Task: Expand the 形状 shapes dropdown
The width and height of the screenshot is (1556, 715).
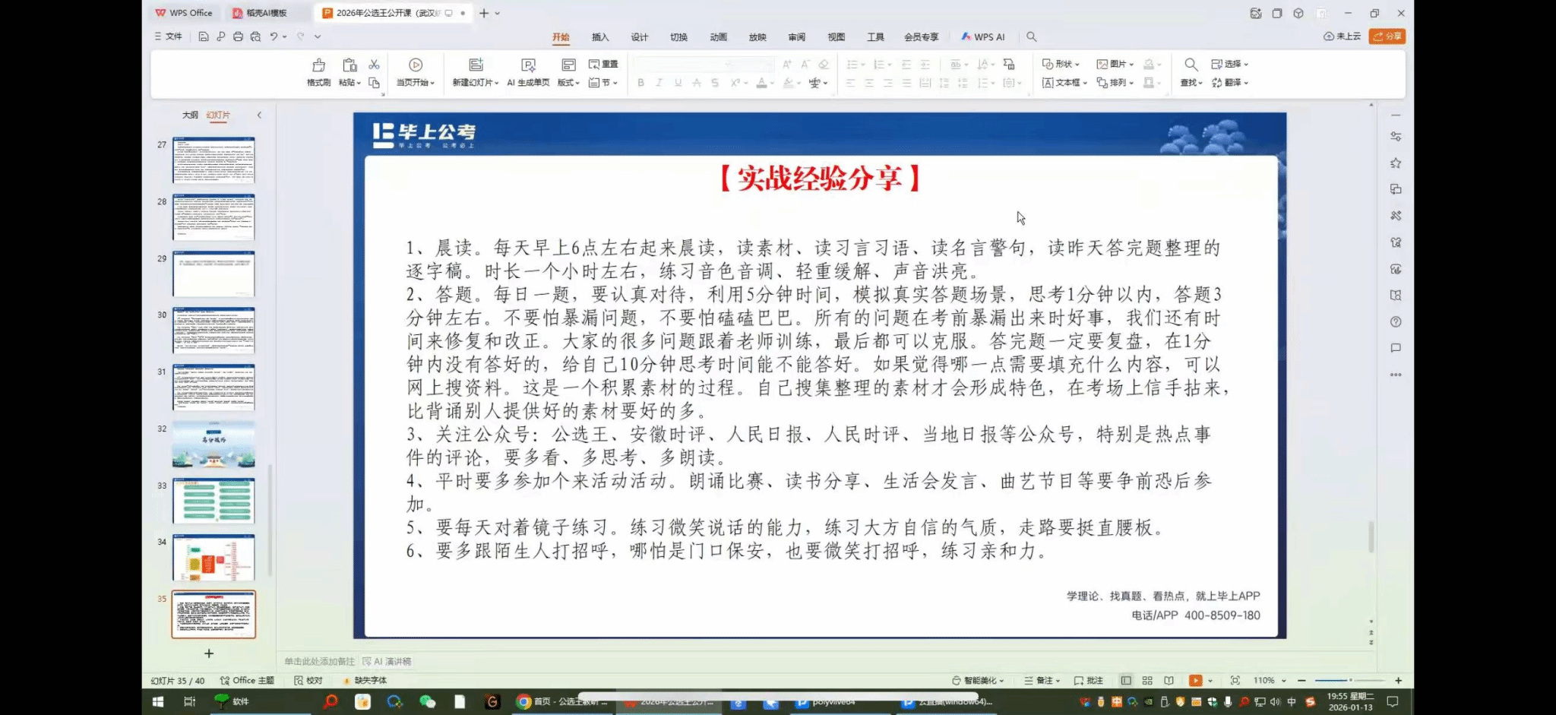Action: click(x=1061, y=65)
